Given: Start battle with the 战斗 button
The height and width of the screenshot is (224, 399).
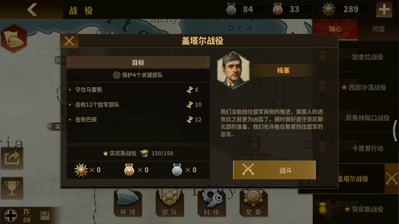Looking at the screenshot, I should pos(274,170).
